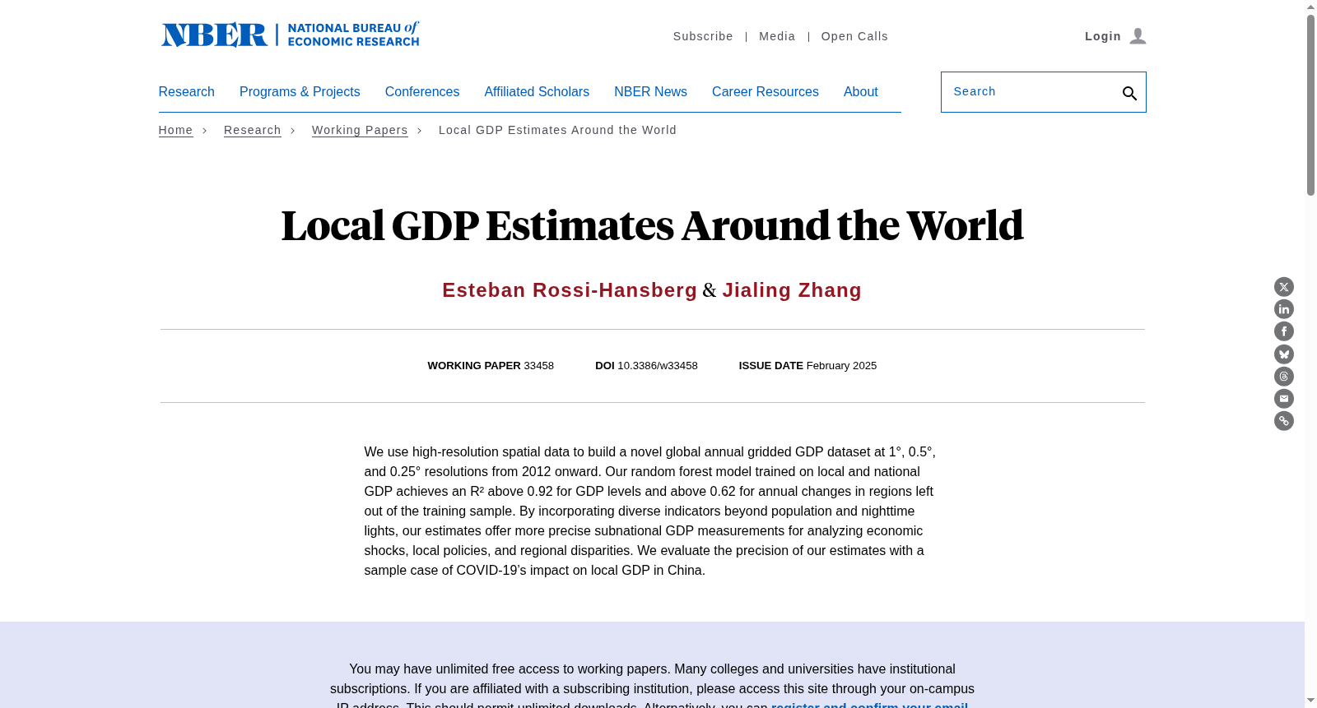Click the Login link
This screenshot has width=1317, height=708.
point(1115,36)
